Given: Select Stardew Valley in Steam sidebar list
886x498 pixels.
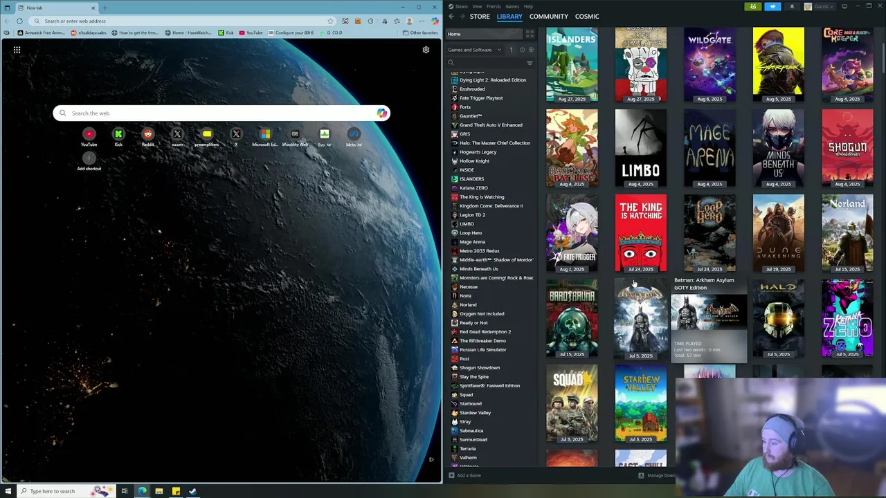Looking at the screenshot, I should (475, 413).
